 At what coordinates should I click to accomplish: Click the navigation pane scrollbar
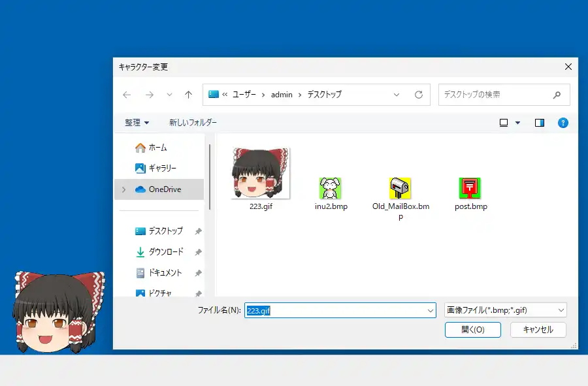[x=210, y=176]
